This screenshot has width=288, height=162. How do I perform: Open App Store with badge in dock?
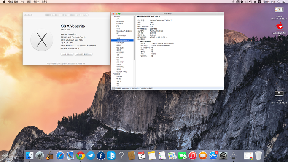tap(213, 156)
